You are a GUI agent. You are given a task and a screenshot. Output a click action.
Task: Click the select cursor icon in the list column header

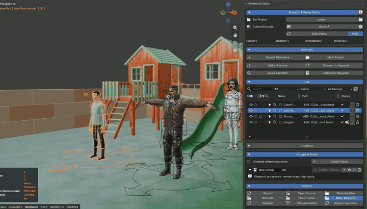click(x=264, y=96)
